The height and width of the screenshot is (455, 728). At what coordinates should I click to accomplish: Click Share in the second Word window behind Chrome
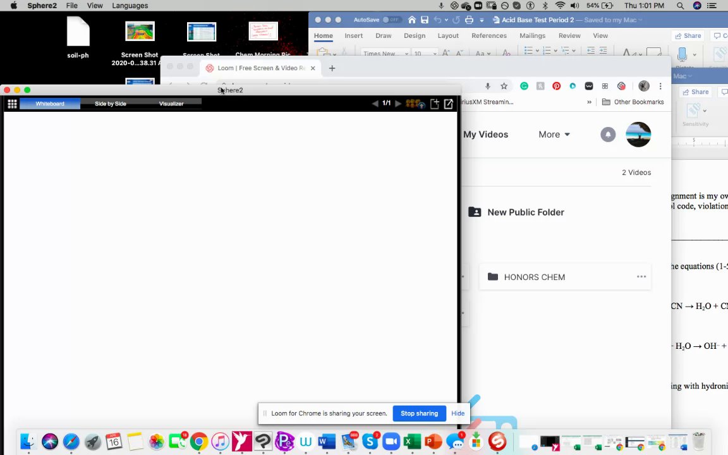click(695, 92)
